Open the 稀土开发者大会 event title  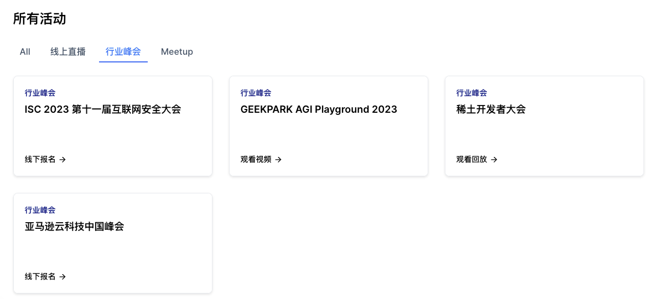pos(491,109)
